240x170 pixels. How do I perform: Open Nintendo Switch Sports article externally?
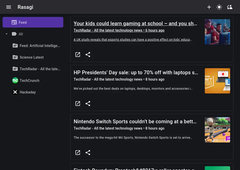[78, 153]
